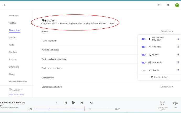The width and height of the screenshot is (181, 113).
Task: Go to the Library settings tab
Action: pyautogui.click(x=12, y=38)
